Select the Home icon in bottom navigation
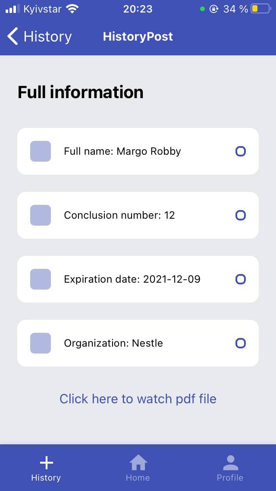Viewport: 276px width, 491px height. click(x=138, y=462)
